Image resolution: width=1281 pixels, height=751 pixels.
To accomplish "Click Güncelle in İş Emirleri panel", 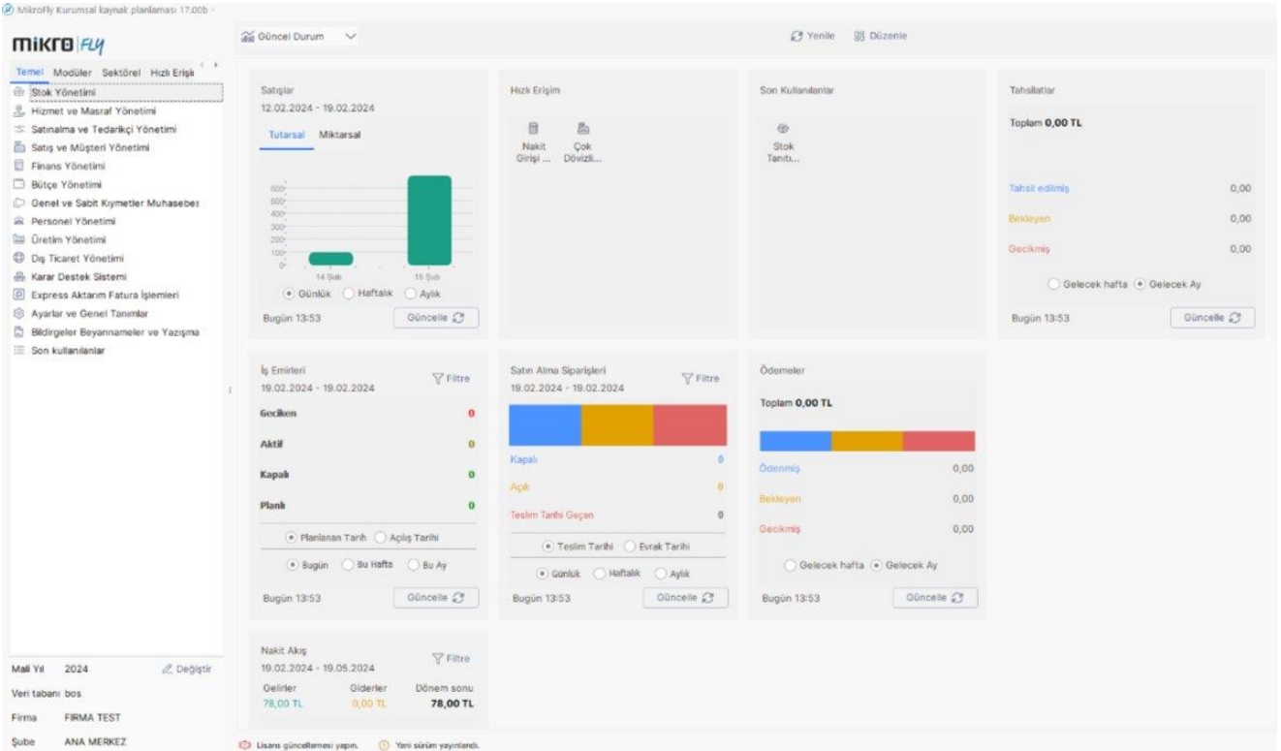I will tap(436, 598).
